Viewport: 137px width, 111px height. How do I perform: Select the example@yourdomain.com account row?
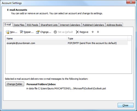tap(67, 43)
